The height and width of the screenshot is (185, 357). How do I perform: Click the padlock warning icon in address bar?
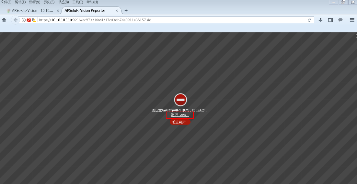[x=33, y=20]
